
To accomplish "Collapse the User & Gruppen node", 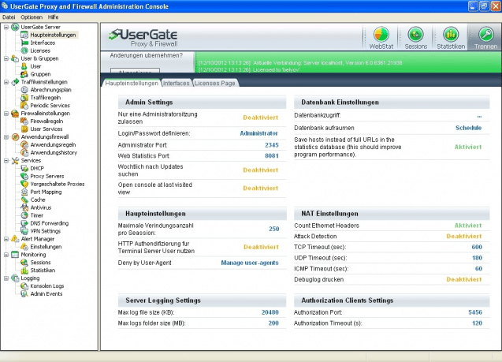I will [x=6, y=58].
